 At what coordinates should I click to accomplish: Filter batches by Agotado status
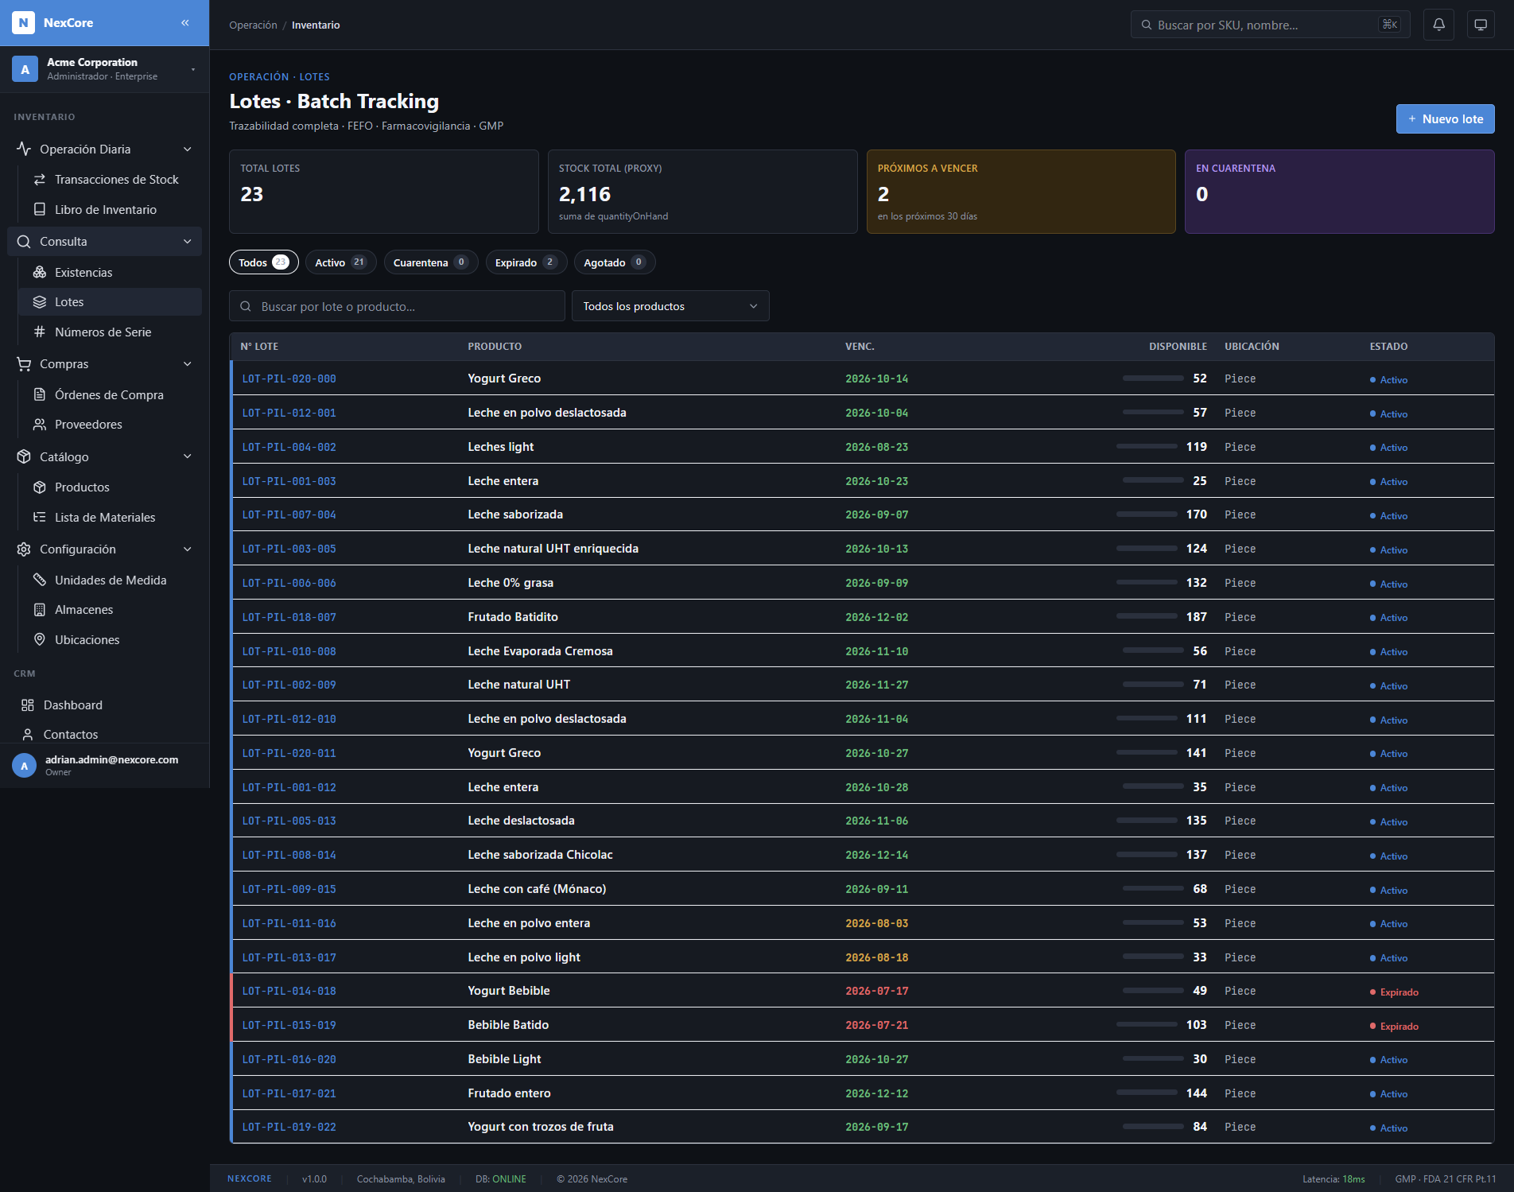[615, 262]
